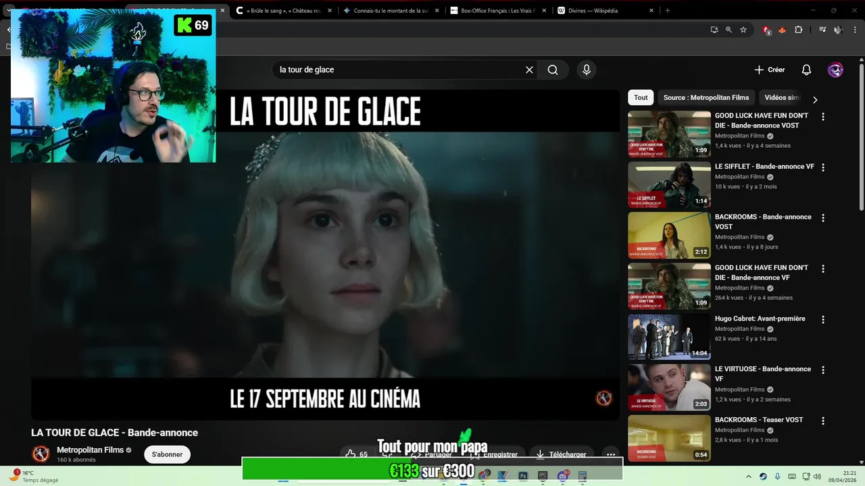Screen dimensions: 865x486
Task: Open options for LE VIRTUOSE video
Action: coord(822,370)
